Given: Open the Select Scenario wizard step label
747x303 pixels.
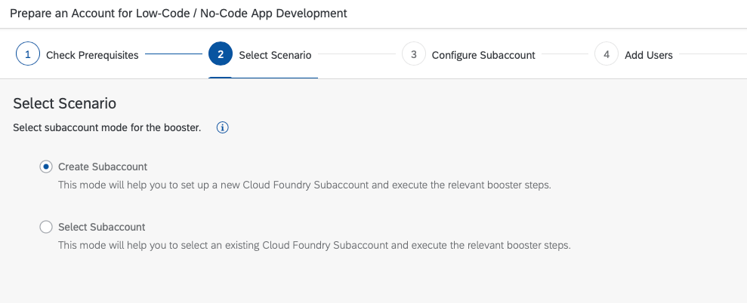Looking at the screenshot, I should 276,55.
